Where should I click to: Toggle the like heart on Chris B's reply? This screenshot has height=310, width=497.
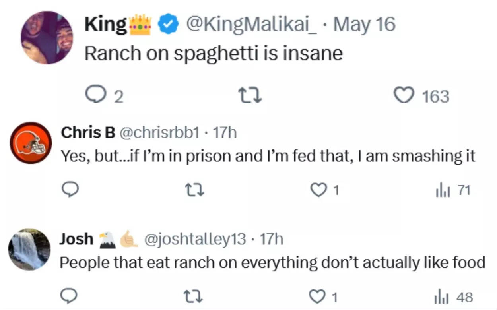coord(318,190)
